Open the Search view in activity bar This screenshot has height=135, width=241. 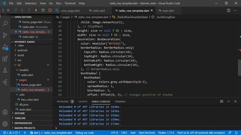(x=5, y=24)
